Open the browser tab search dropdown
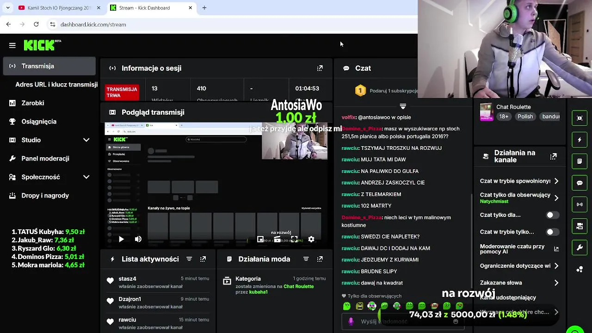Screen dimensions: 592x333 click(x=8, y=8)
